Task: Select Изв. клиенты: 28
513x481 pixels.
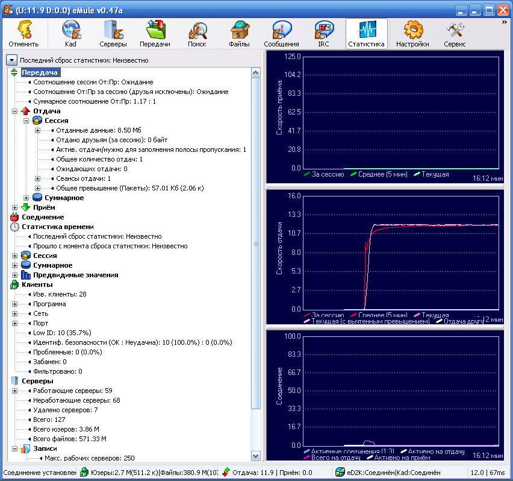Action: click(x=60, y=294)
